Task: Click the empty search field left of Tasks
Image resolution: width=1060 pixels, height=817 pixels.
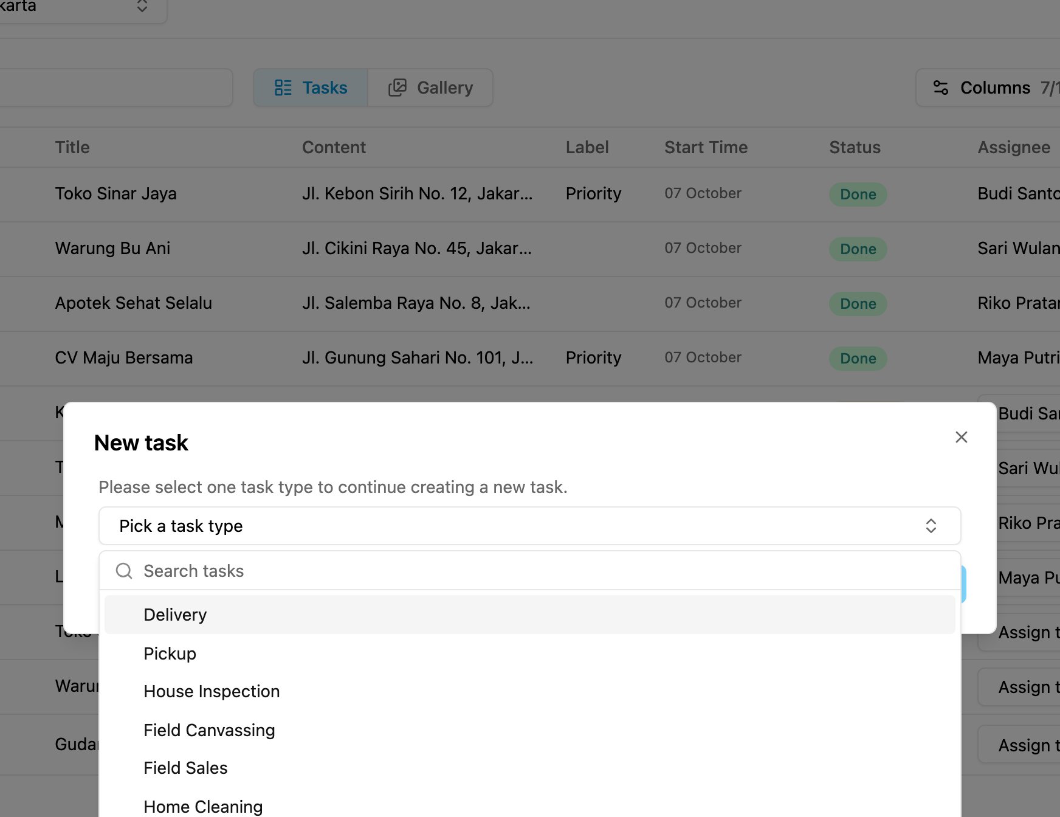Action: click(115, 88)
